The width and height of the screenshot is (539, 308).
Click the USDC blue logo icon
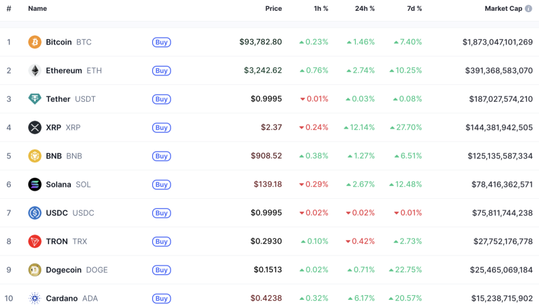point(35,213)
